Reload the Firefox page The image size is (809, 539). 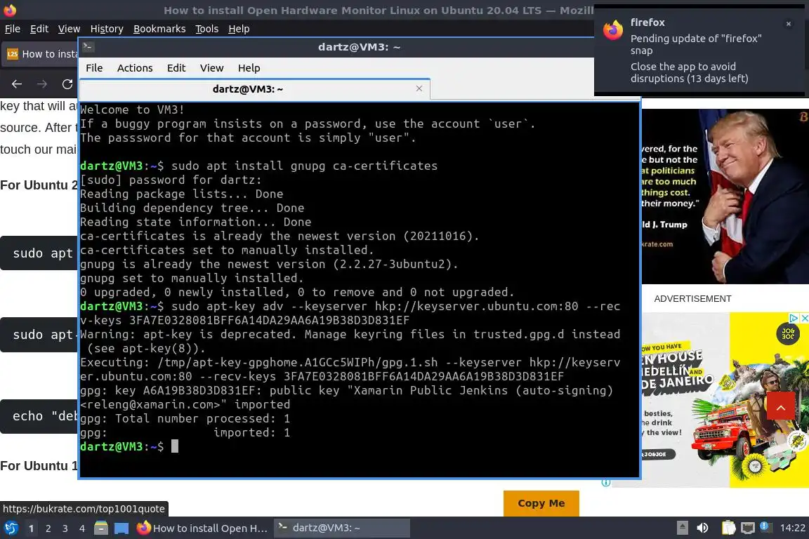click(x=67, y=84)
